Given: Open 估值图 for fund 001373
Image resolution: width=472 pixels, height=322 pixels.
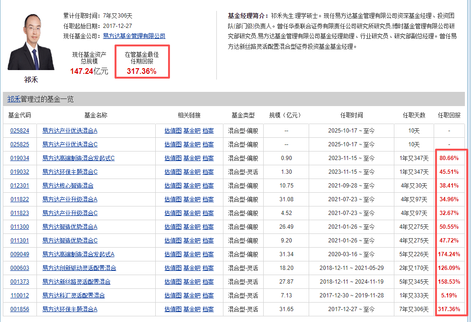Looking at the screenshot, I should pyautogui.click(x=173, y=282).
